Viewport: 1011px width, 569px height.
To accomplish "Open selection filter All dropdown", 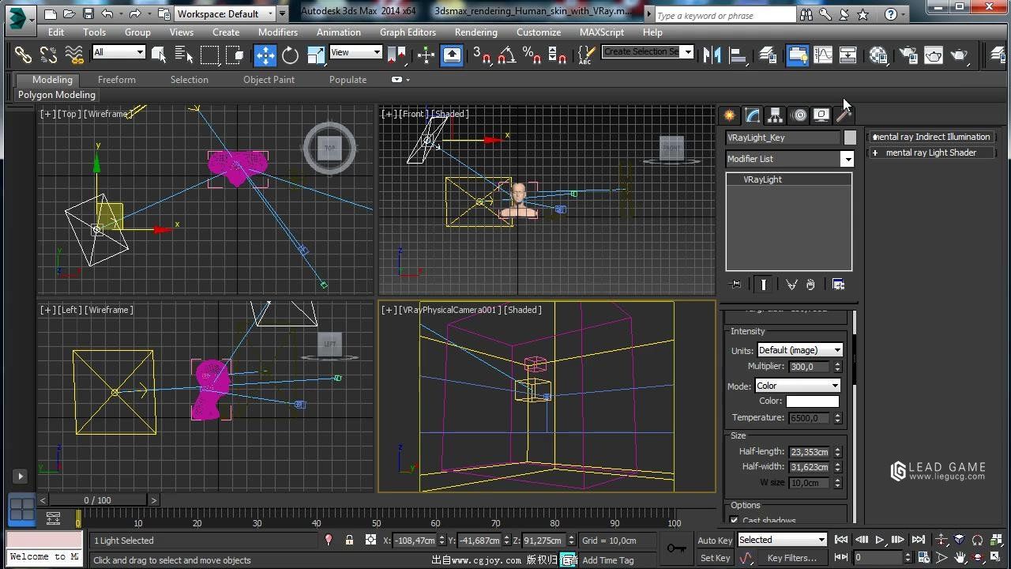I will tap(118, 52).
